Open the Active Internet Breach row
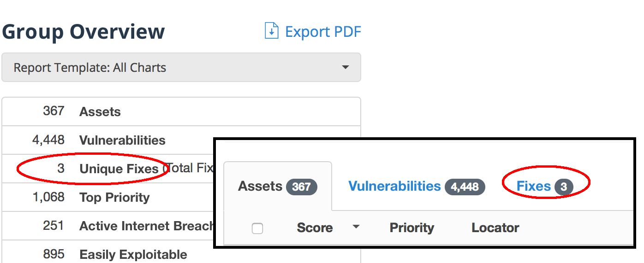Image resolution: width=644 pixels, height=263 pixels. 108,226
